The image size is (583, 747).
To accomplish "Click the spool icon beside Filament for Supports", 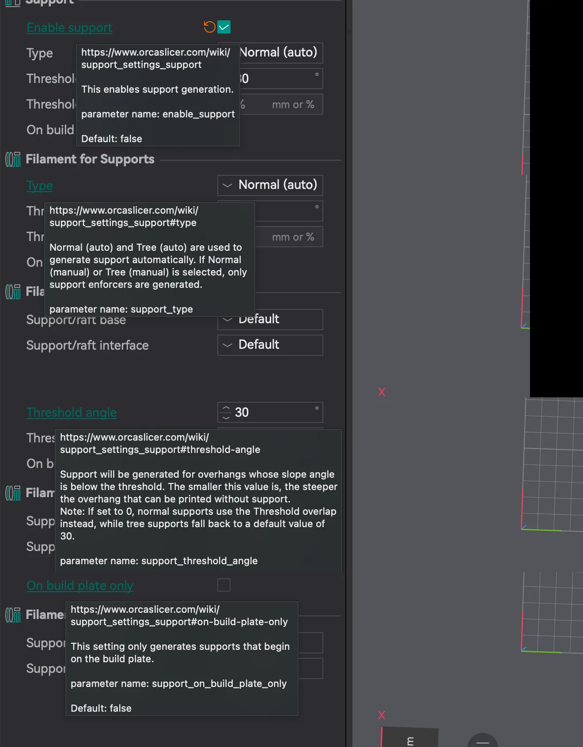I will pos(13,159).
